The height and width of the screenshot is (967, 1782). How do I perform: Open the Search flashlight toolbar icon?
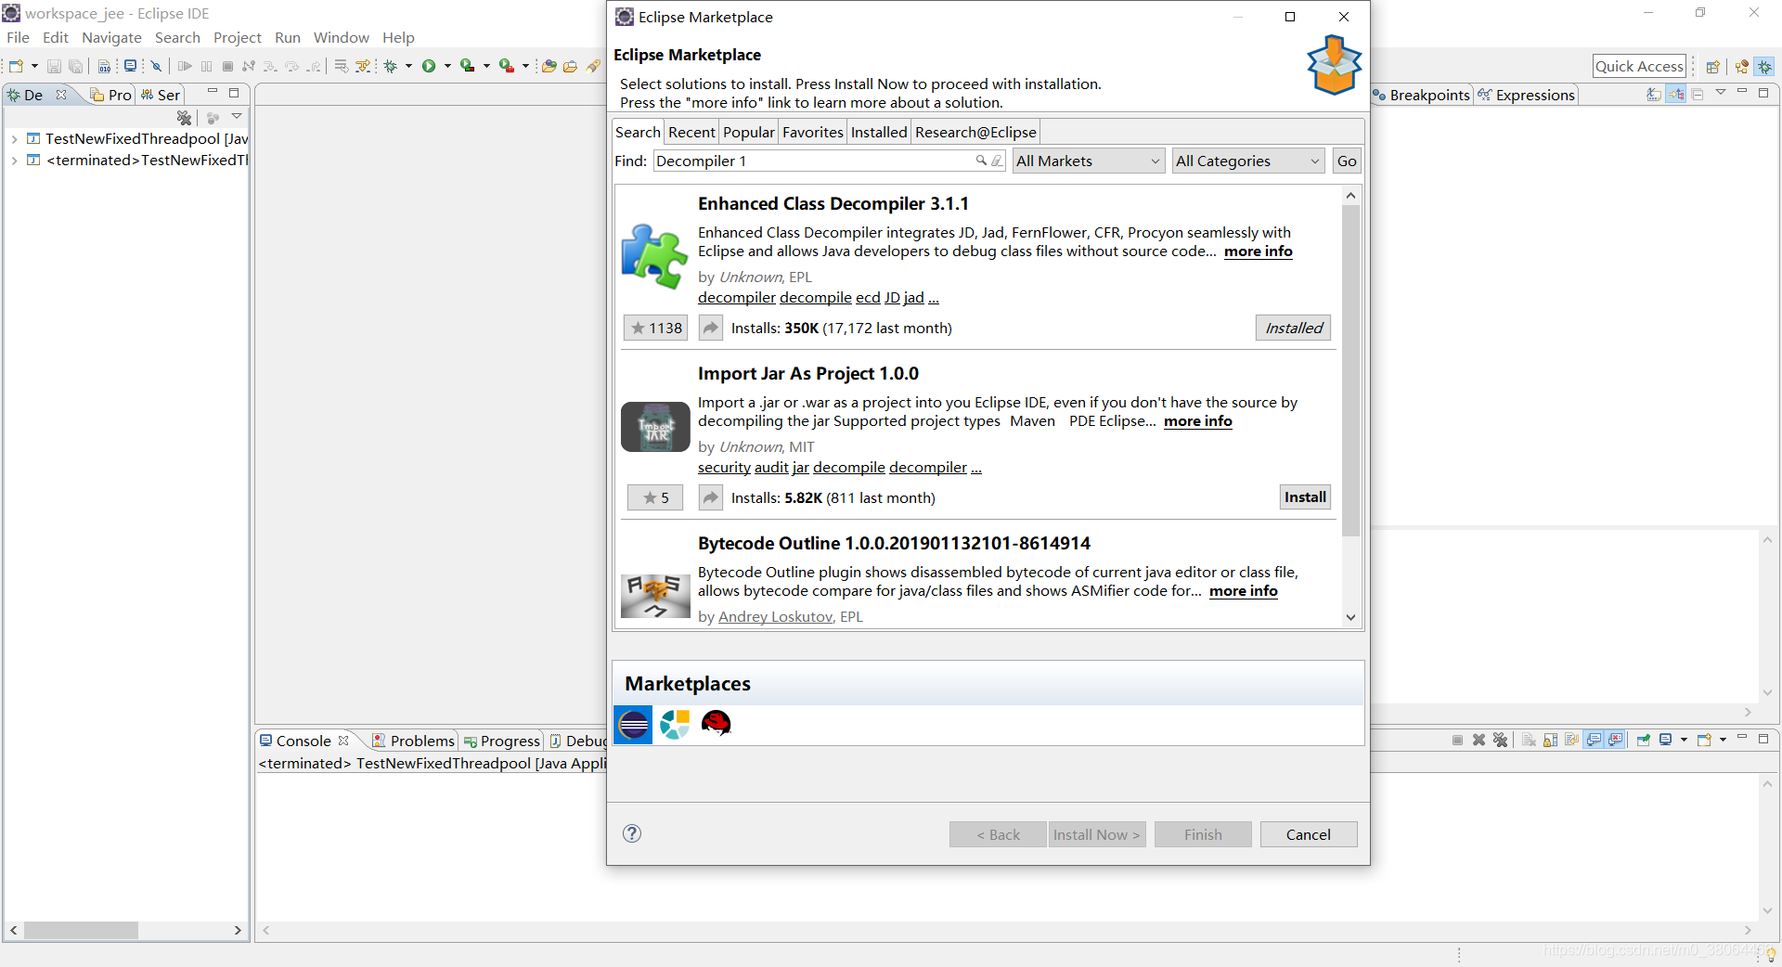(x=594, y=66)
